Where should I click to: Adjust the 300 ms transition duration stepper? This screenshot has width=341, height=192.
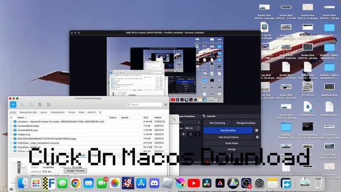pos(198,128)
